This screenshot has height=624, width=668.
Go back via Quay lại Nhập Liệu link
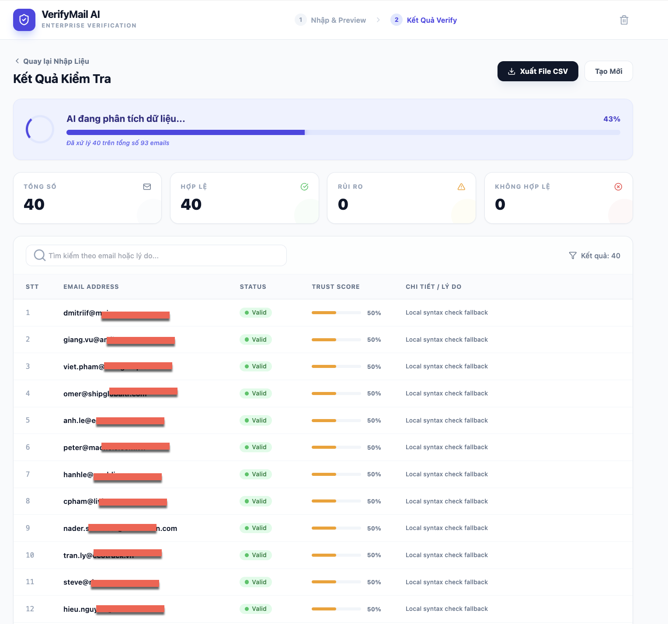pos(52,61)
